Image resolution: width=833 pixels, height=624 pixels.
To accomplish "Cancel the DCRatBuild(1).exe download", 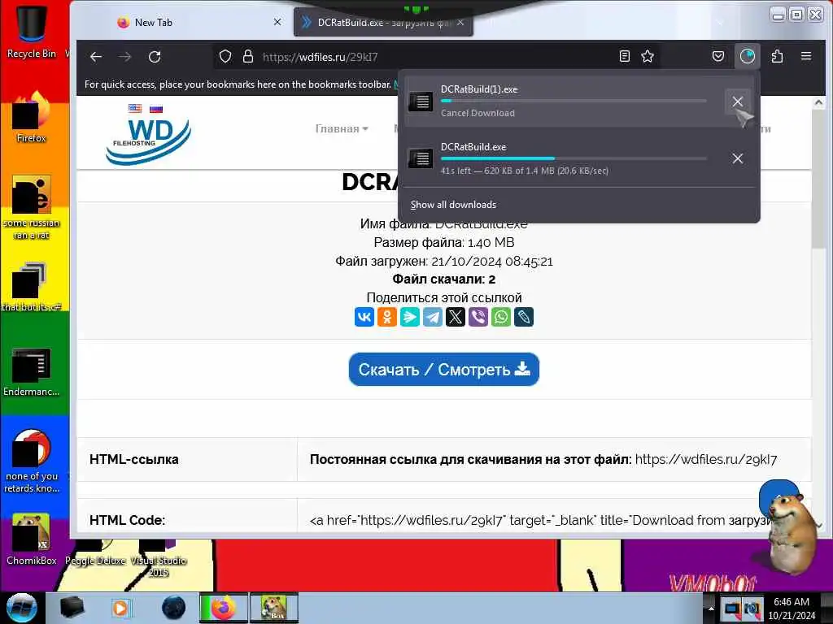I will pos(737,102).
